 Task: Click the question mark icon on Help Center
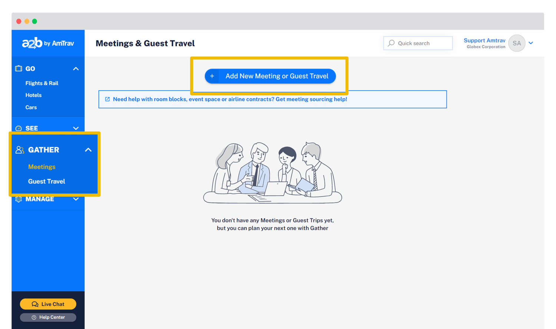coord(34,317)
